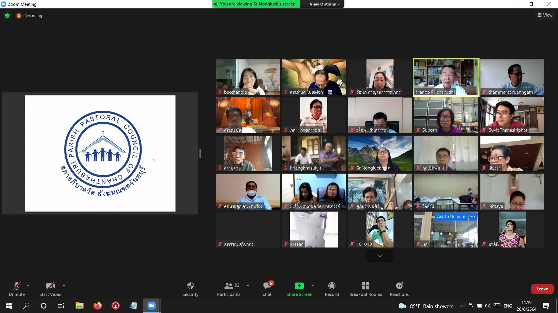Open Windows notification center
The width and height of the screenshot is (558, 313).
tap(546, 306)
